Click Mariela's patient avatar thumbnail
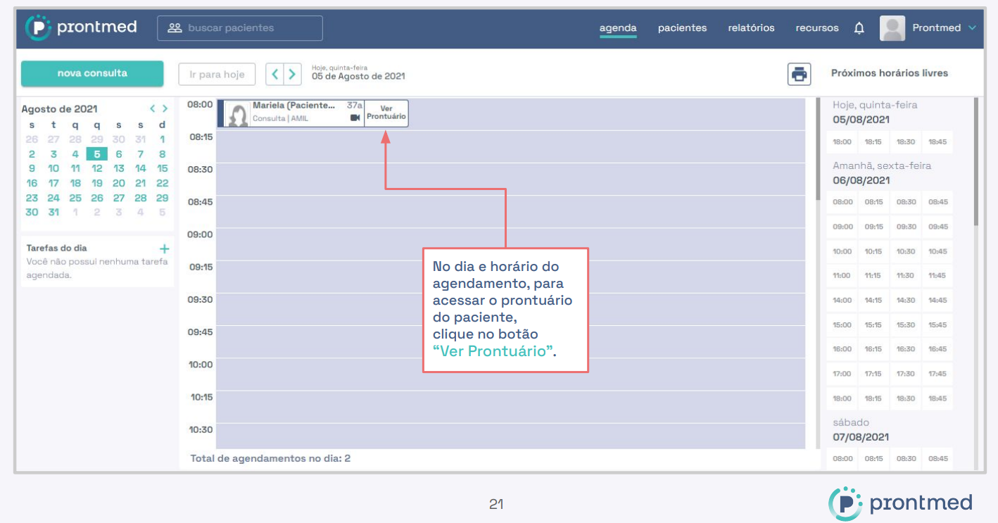The image size is (998, 523). (239, 115)
